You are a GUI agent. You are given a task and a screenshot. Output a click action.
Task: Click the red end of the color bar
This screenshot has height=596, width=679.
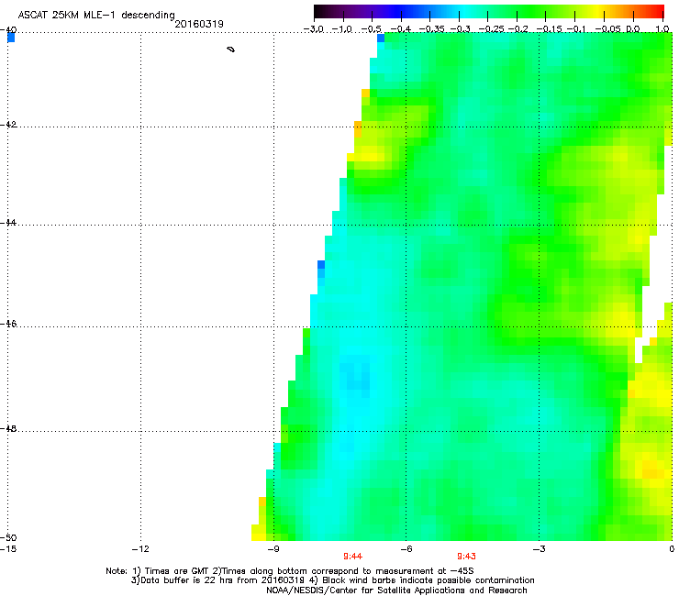pyautogui.click(x=656, y=11)
